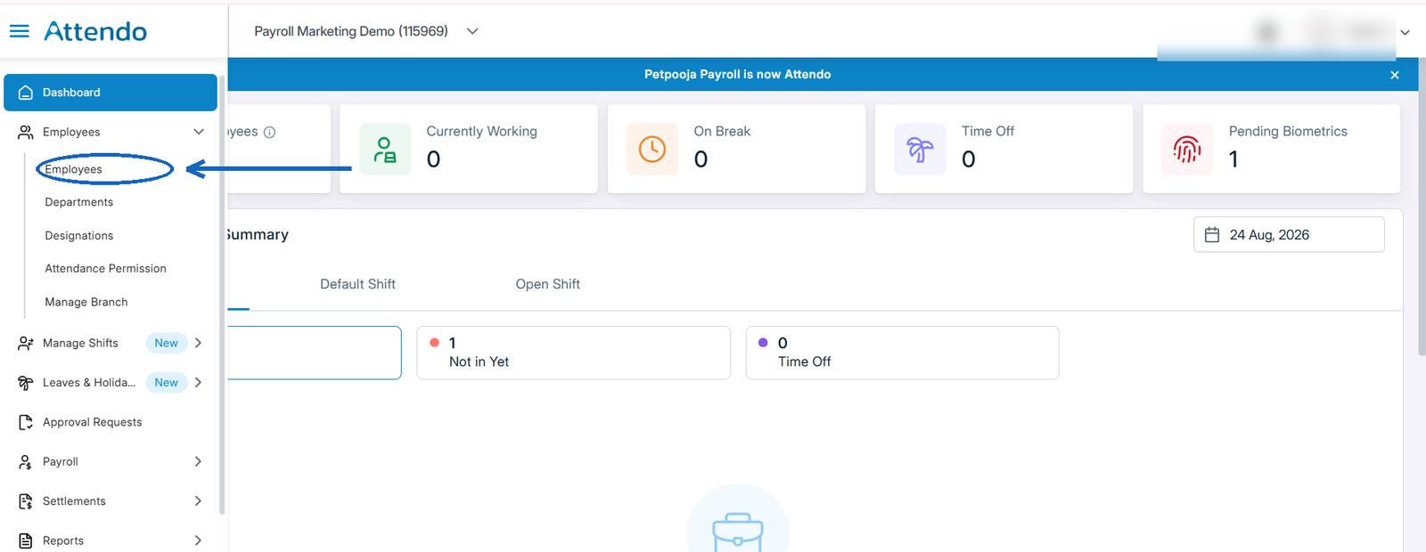1426x552 pixels.
Task: Click the New badge beside Manage Shifts
Action: tap(167, 343)
